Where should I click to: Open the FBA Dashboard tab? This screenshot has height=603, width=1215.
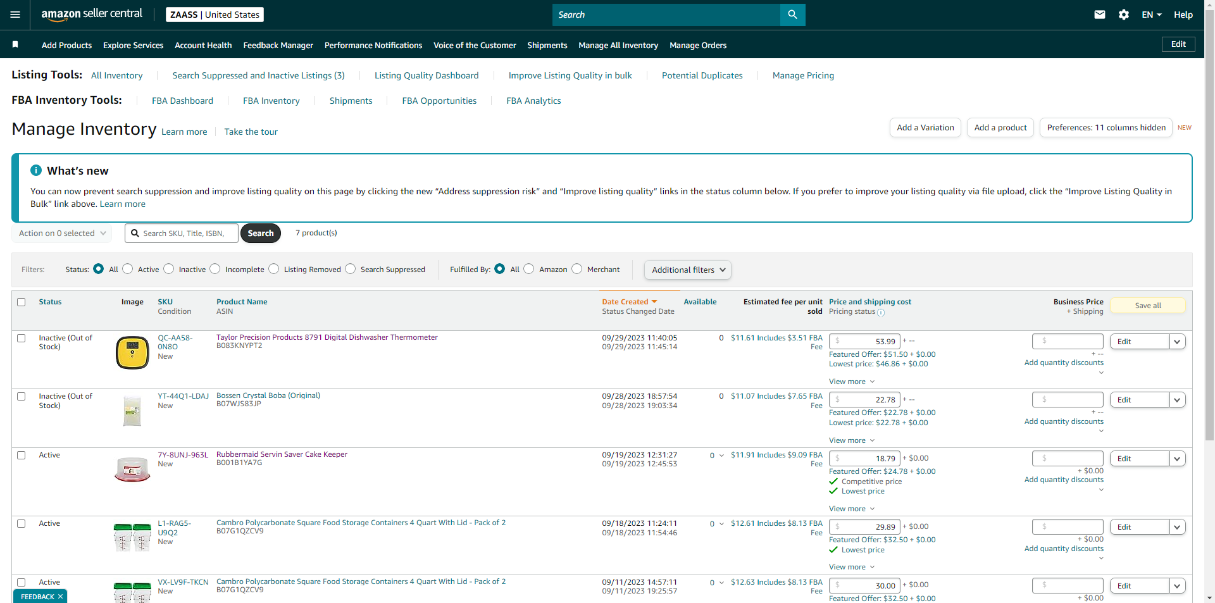click(182, 101)
